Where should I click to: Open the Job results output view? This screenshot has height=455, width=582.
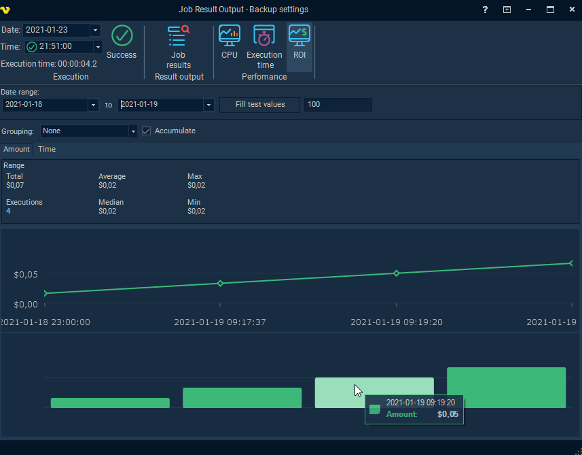click(179, 46)
